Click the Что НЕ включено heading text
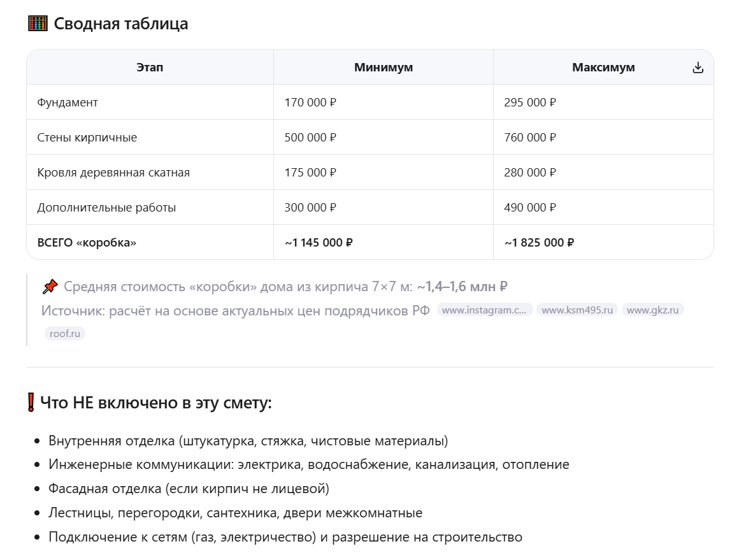739x560 pixels. (155, 403)
